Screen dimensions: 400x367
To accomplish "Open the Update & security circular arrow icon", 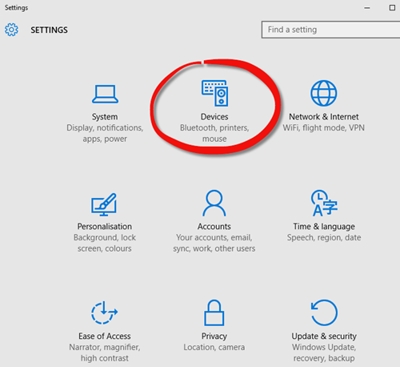I will 324,313.
